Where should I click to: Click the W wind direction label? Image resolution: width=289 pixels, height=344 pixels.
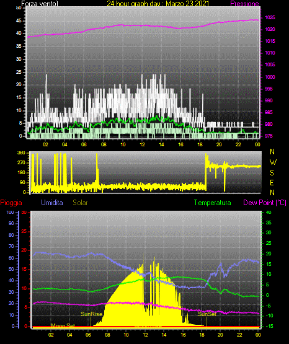(273, 162)
